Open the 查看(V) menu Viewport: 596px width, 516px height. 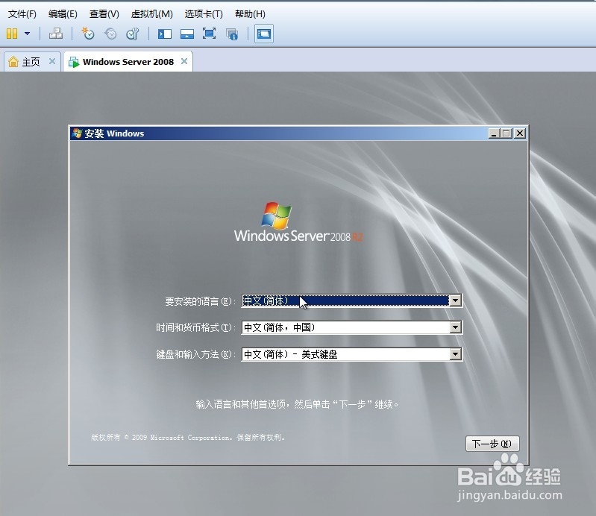(x=104, y=14)
